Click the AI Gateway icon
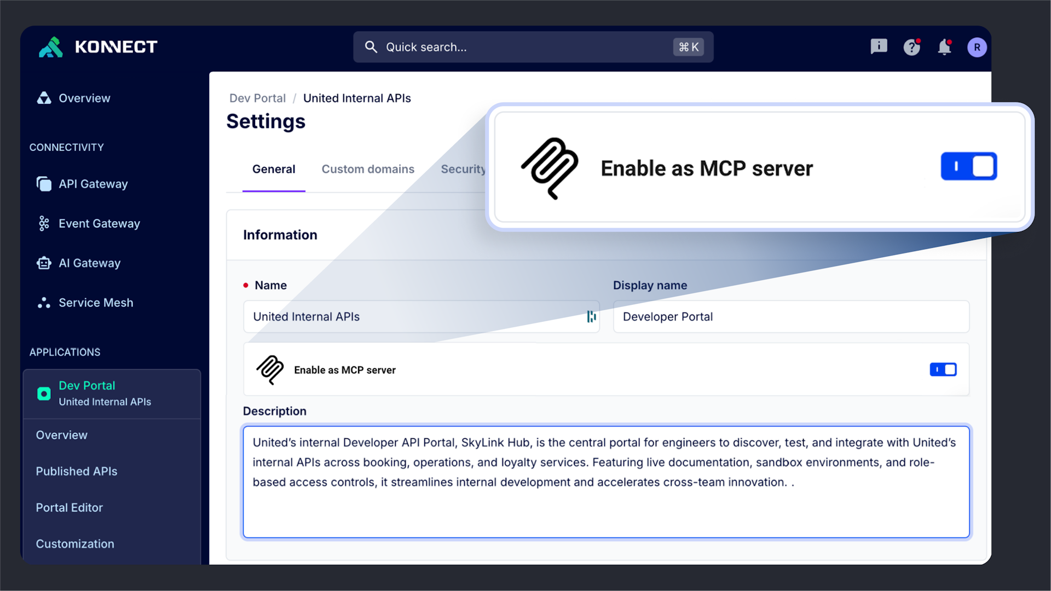 click(44, 263)
